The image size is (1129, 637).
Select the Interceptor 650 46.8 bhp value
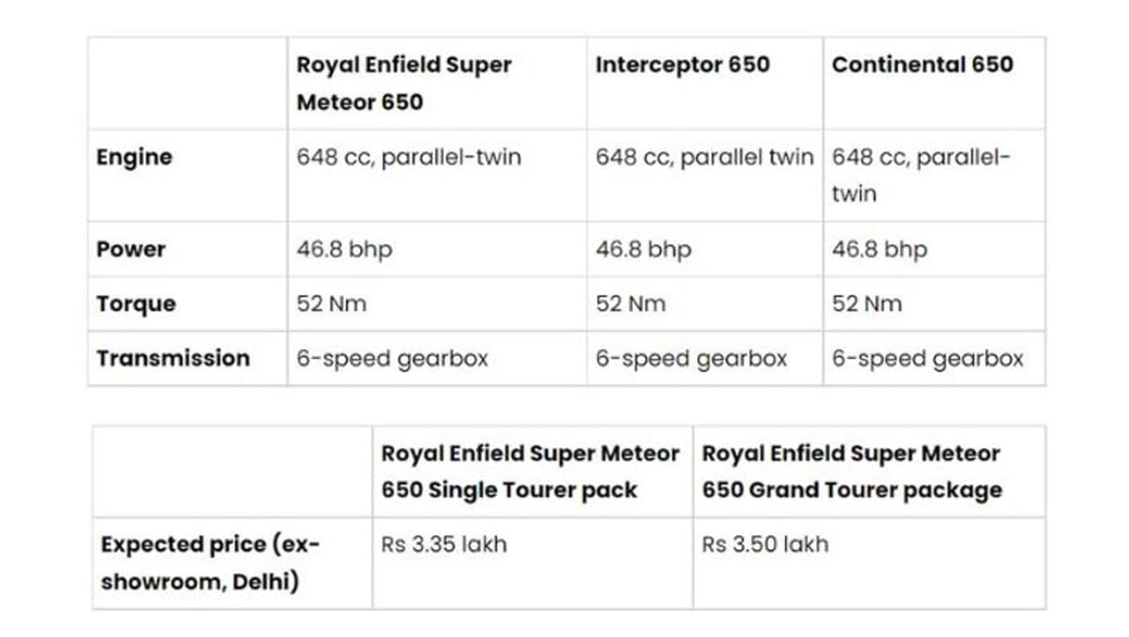point(643,250)
